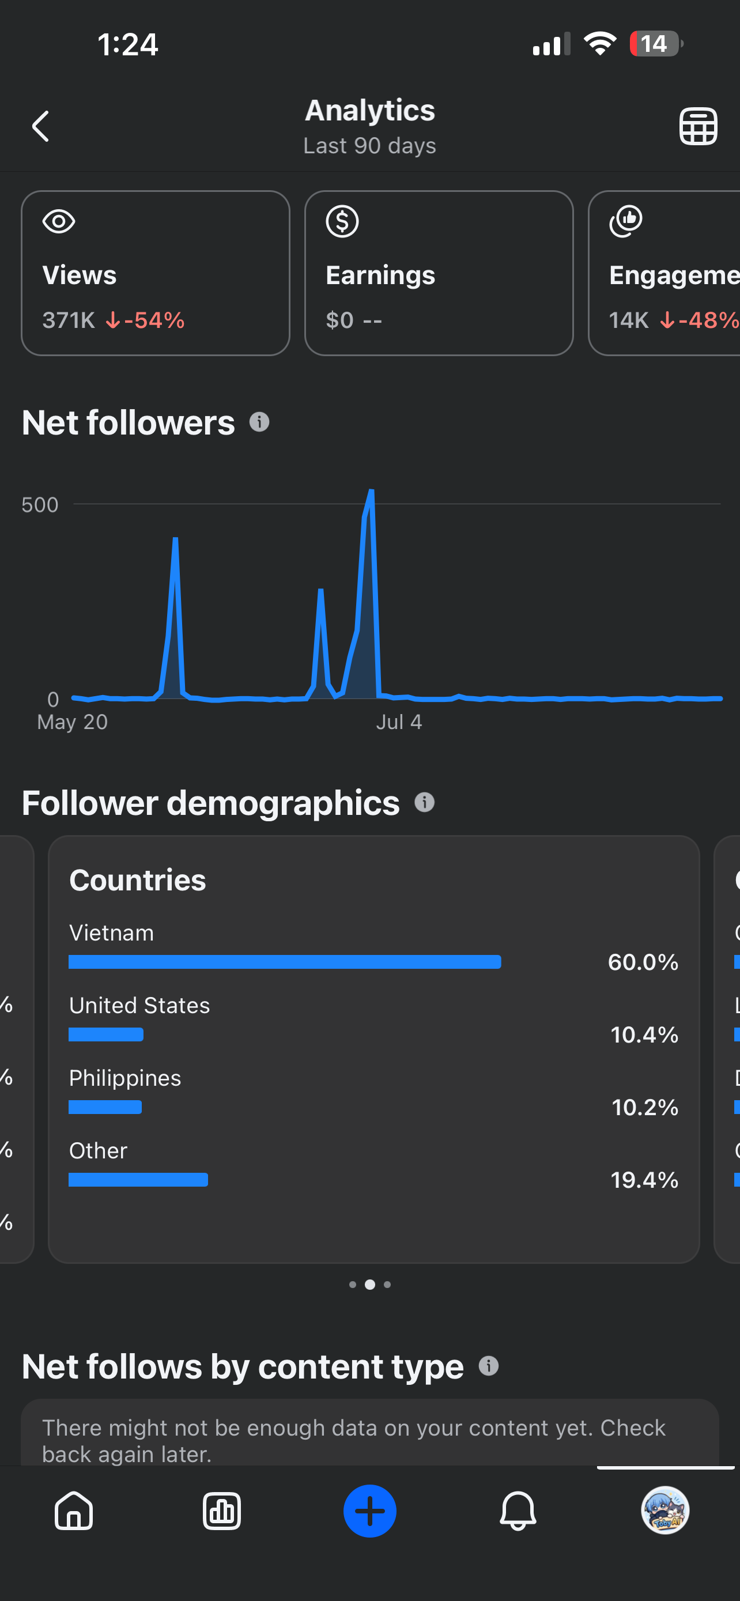Select the third demographics page dot
This screenshot has width=740, height=1601.
point(387,1285)
